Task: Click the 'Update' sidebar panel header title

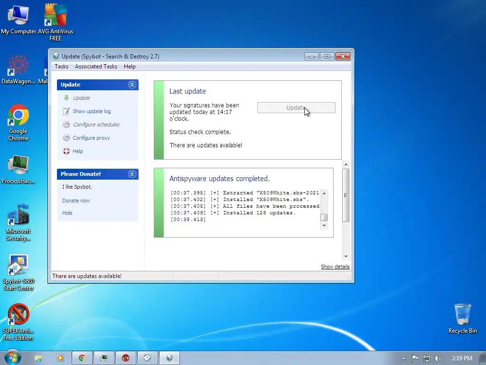Action: (x=70, y=85)
